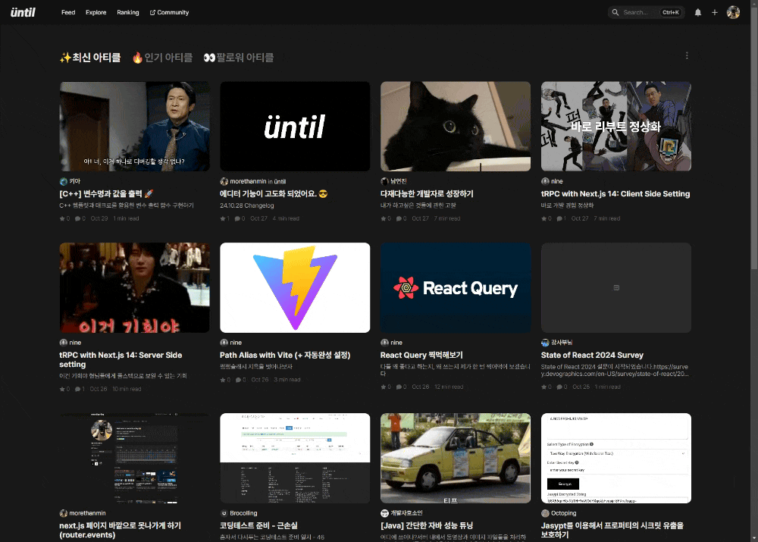758x542 pixels.
Task: Click star icon on 다재다능한 개발자로 성장하기 post
Action: pyautogui.click(x=383, y=218)
